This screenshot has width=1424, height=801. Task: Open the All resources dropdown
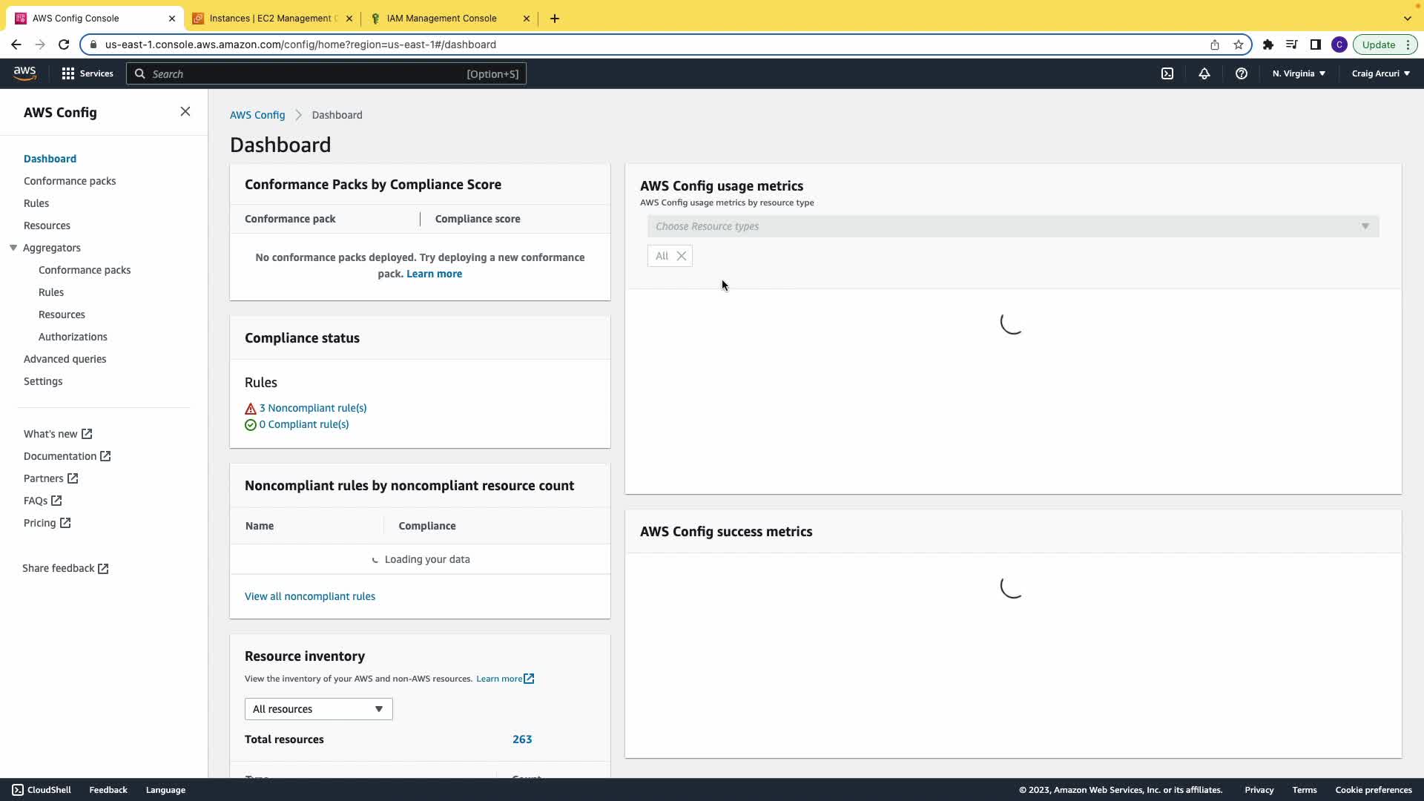(x=318, y=709)
